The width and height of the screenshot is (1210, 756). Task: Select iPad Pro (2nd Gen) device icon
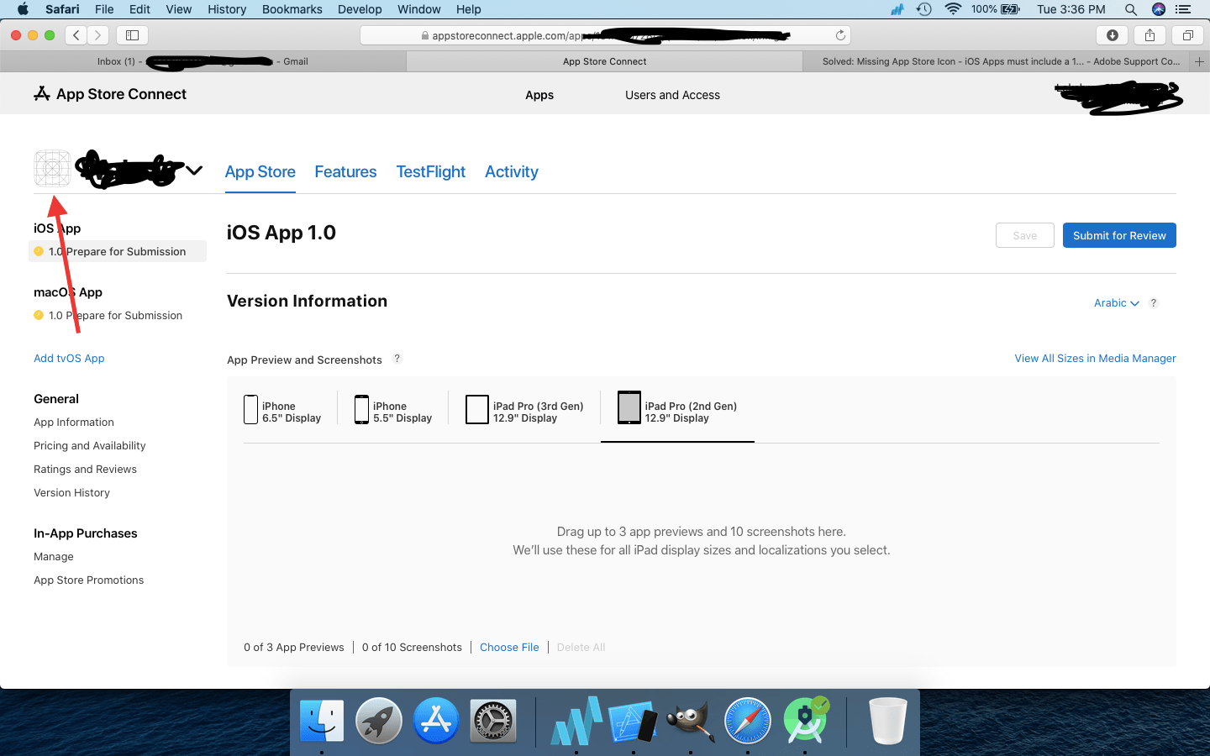coord(629,408)
